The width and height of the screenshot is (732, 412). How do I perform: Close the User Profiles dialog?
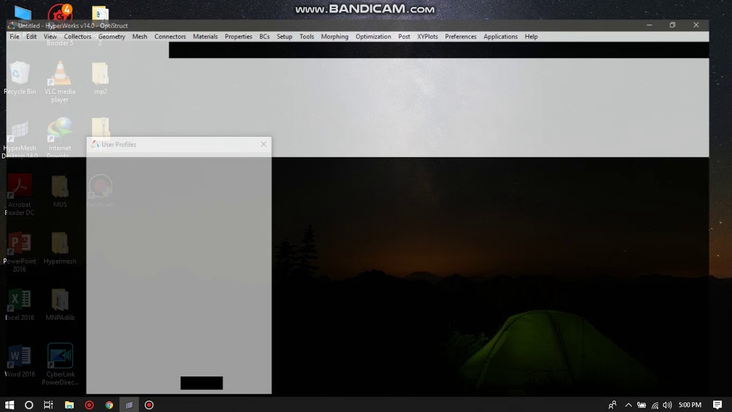[x=264, y=144]
